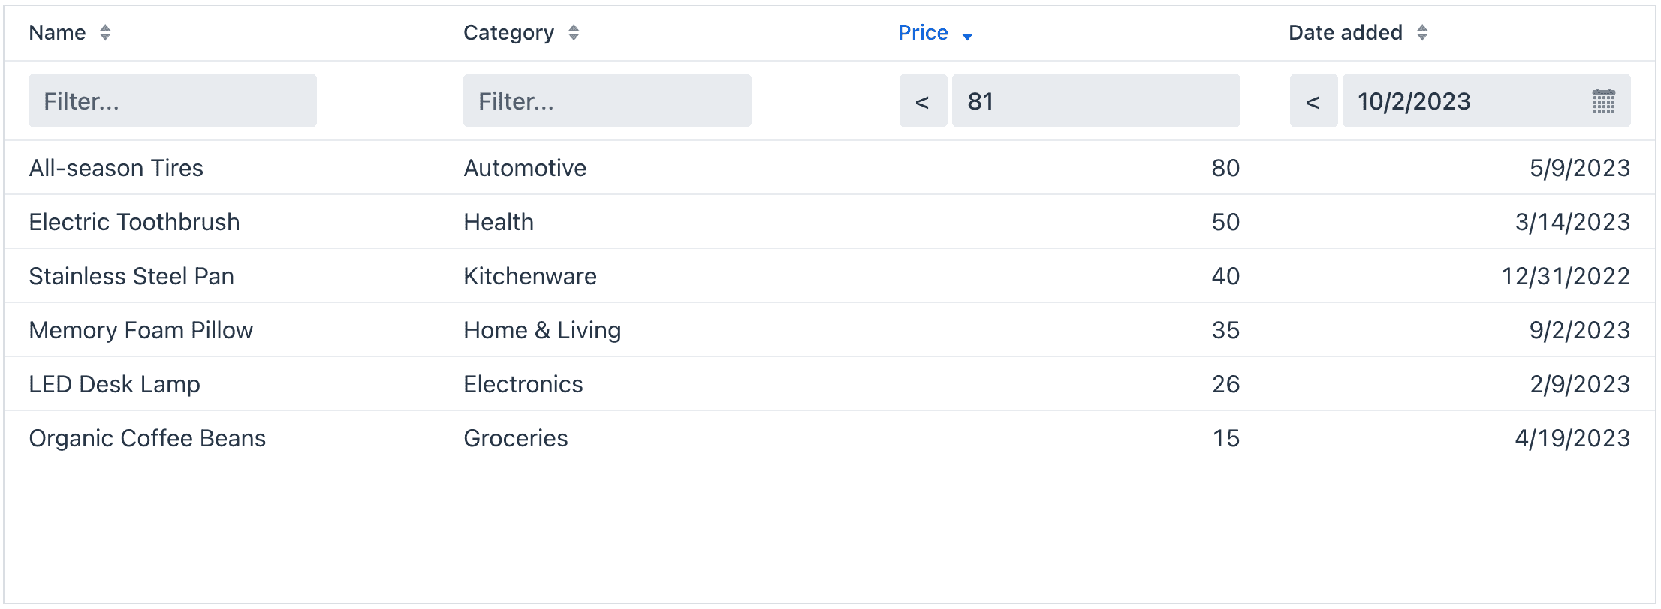The image size is (1661, 609).
Task: Select the All-season Tires row
Action: (116, 168)
